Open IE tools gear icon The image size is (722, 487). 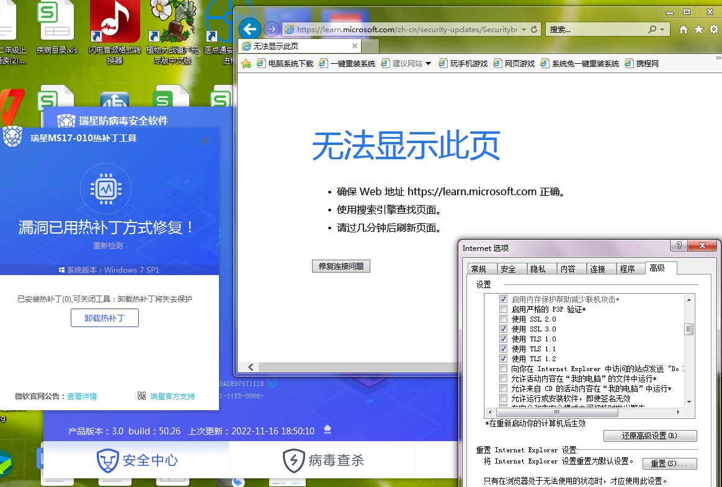click(714, 30)
